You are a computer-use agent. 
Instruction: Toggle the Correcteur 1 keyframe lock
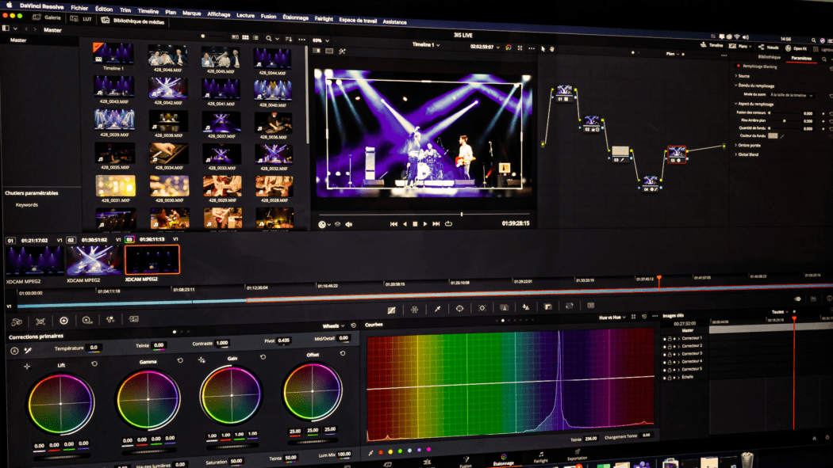point(670,338)
